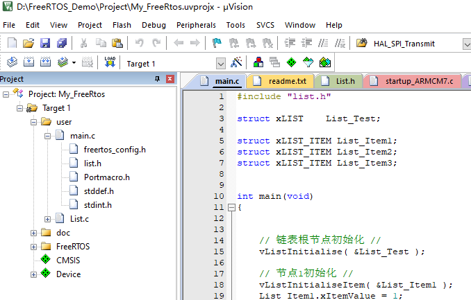Screen dimensions: 471x300
Task: Redo the last edit
Action: pos(156,43)
